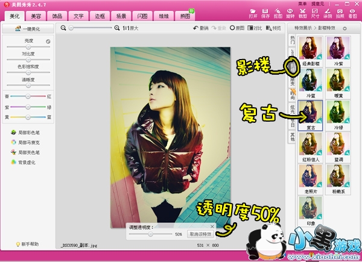Reset adjustments icon beside 亮度
The image size is (362, 262).
(x=48, y=42)
